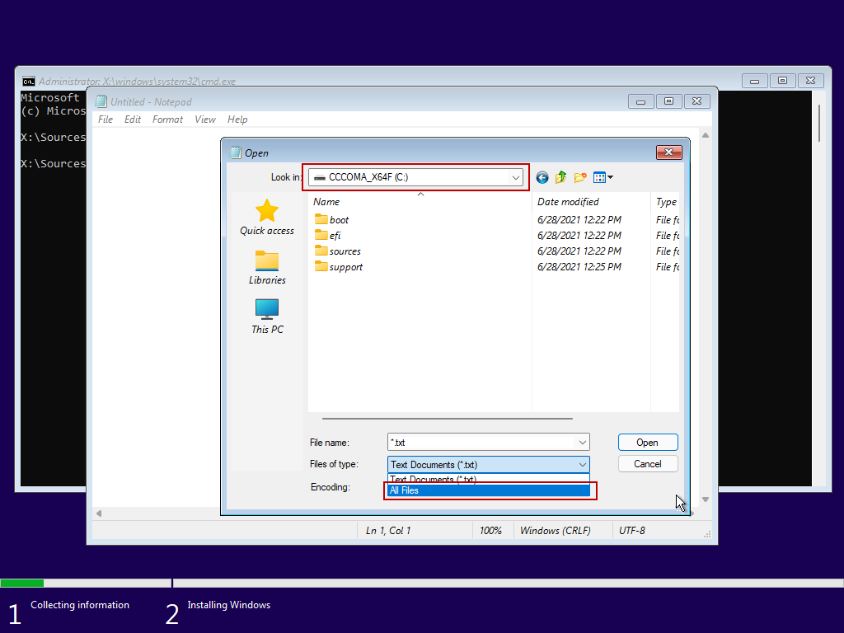Expand the Look in drive dropdown
This screenshot has height=633, width=844.
pyautogui.click(x=516, y=177)
